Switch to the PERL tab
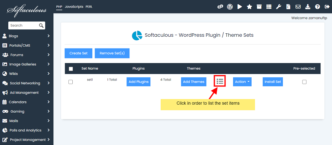The width and height of the screenshot is (332, 145). click(89, 7)
